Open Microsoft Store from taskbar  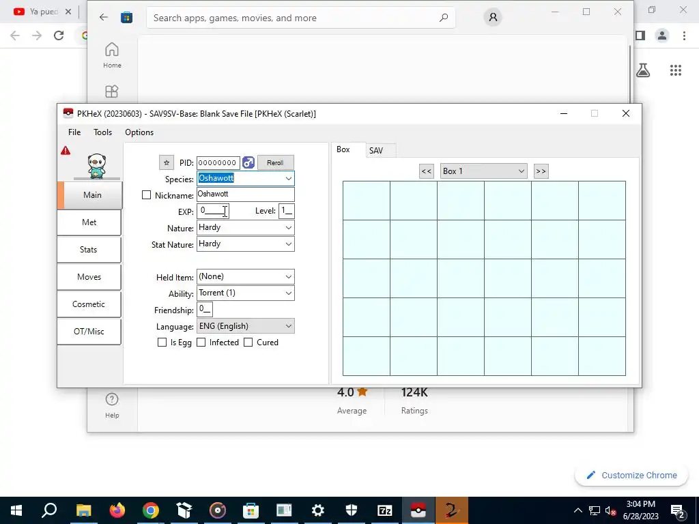coord(251,510)
